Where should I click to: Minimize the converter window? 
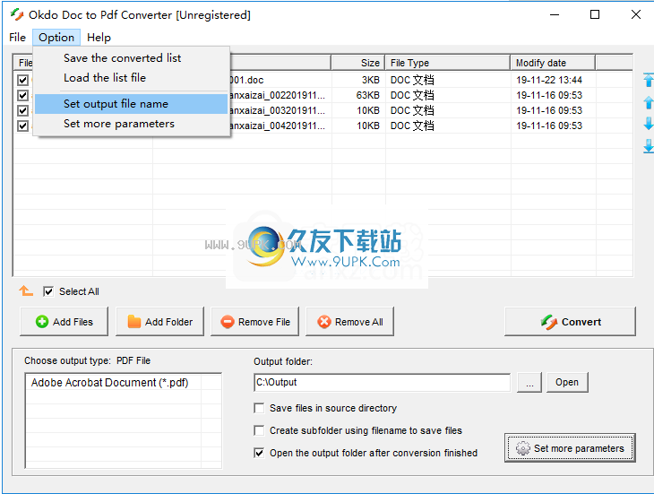click(555, 14)
